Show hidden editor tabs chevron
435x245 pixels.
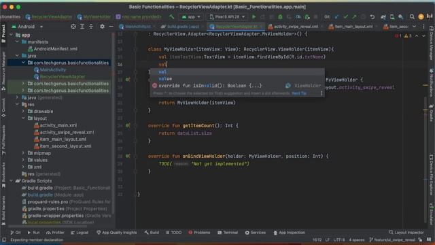point(414,27)
